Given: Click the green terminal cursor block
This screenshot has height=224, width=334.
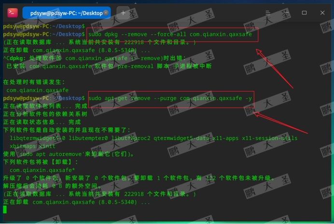Looking at the screenshot, I should click(x=5, y=210).
